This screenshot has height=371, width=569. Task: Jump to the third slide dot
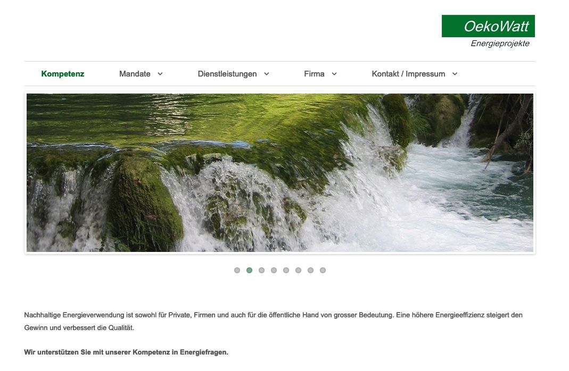262,271
